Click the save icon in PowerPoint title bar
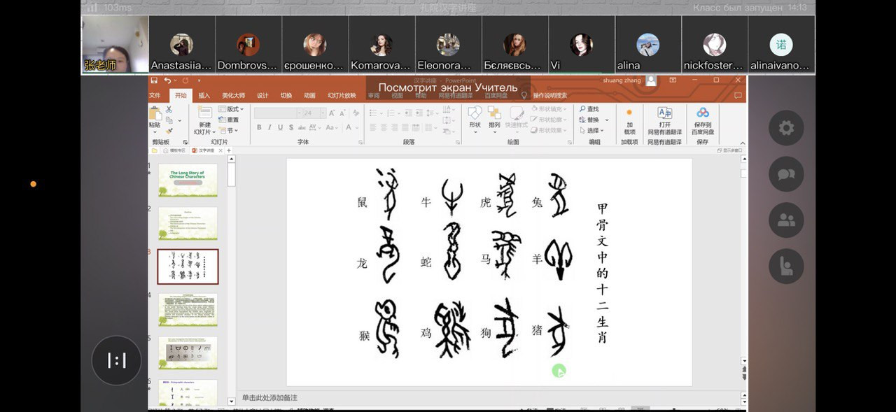Viewport: 896px width, 412px height. click(x=154, y=80)
